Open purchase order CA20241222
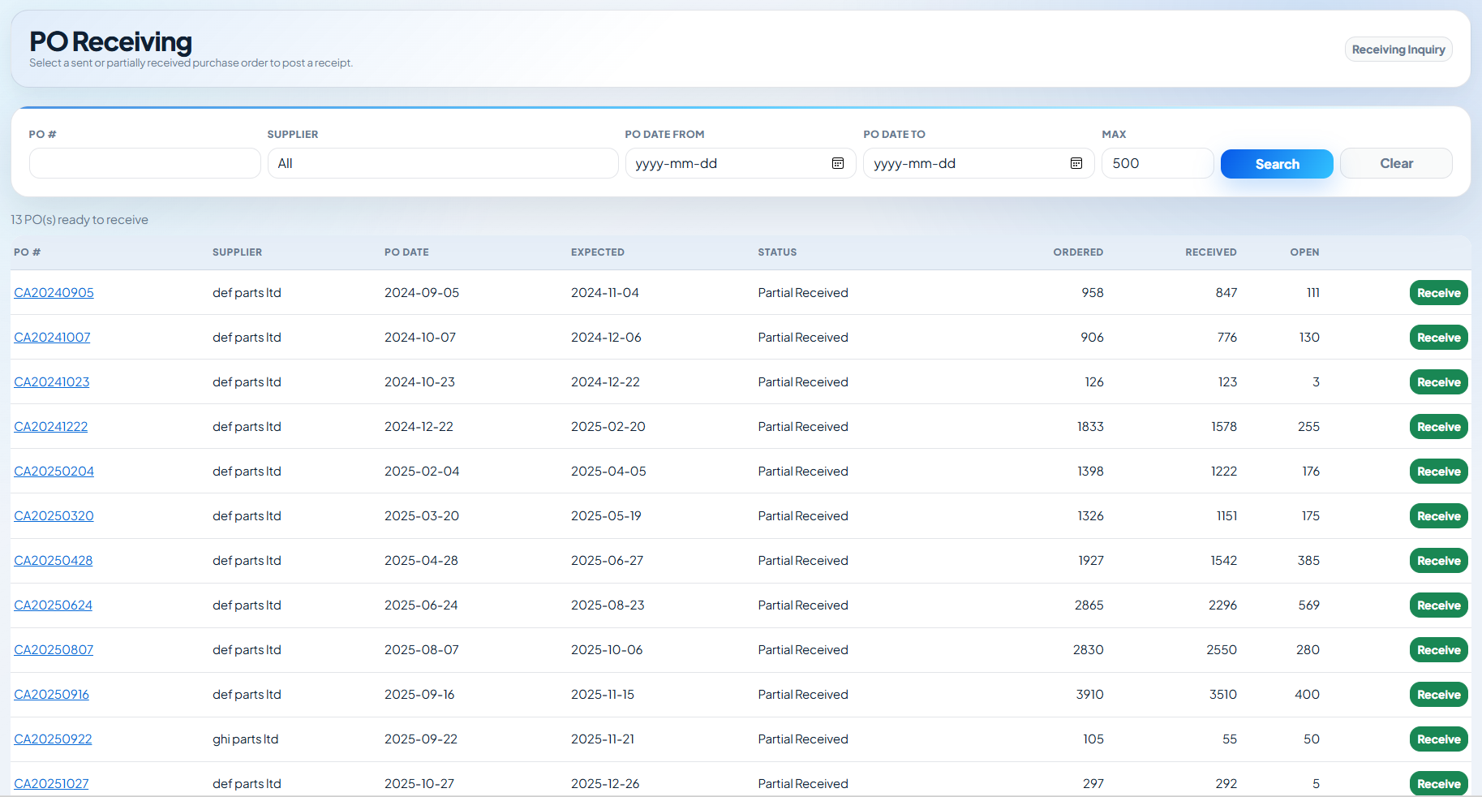Viewport: 1482px width, 797px height. (x=51, y=427)
